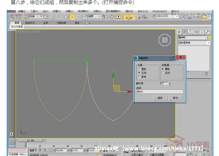
Task: Click the ViewCube in the viewport
Action: (165, 40)
